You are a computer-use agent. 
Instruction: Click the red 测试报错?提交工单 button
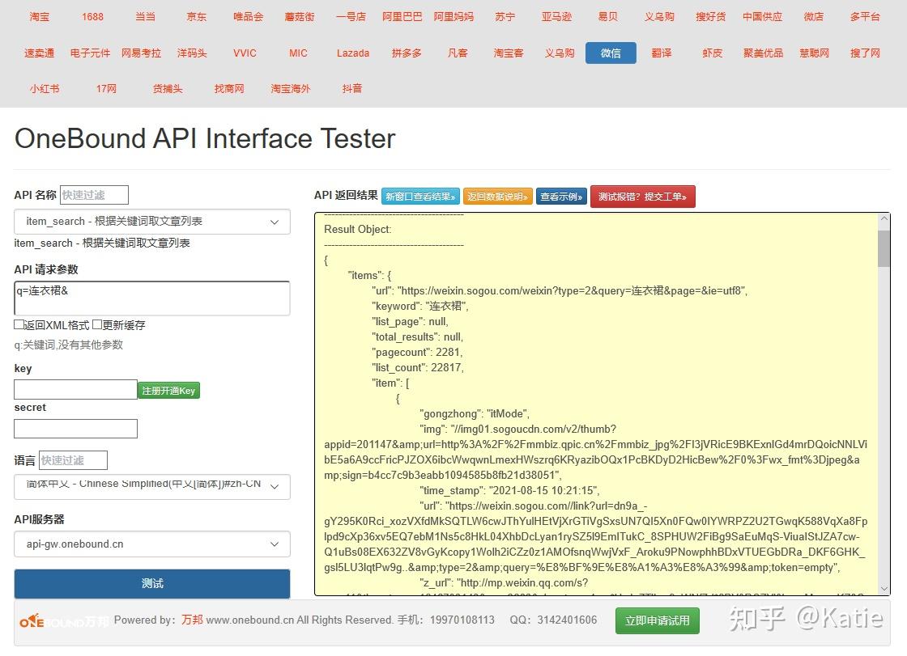click(x=642, y=197)
